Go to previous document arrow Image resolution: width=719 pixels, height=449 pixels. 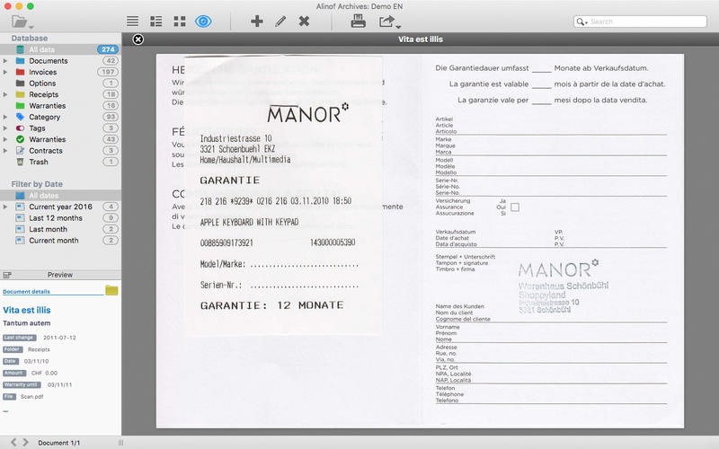(x=13, y=442)
